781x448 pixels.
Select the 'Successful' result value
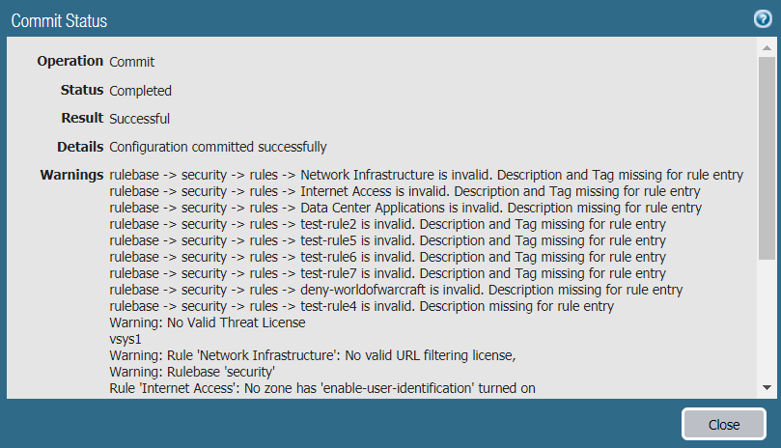point(140,119)
